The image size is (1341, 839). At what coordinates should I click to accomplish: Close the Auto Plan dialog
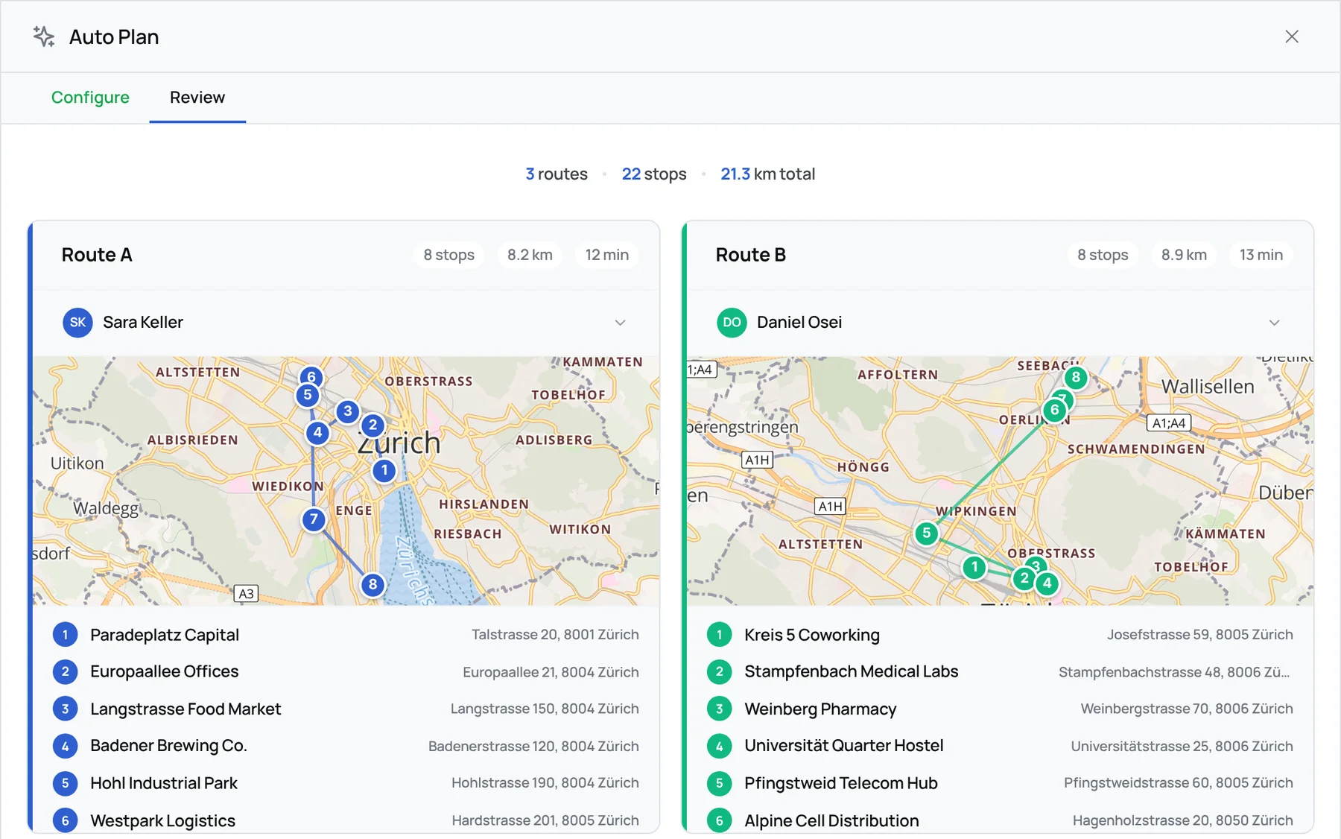pyautogui.click(x=1292, y=37)
